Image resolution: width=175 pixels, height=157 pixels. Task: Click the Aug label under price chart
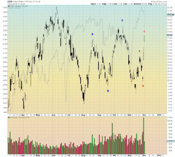83,115
